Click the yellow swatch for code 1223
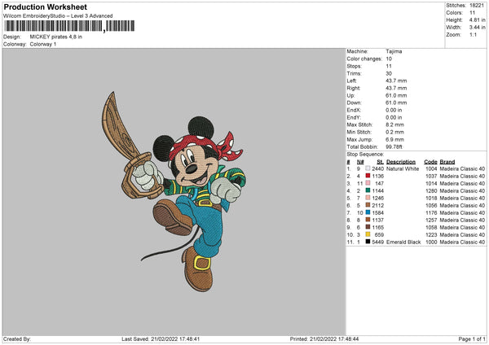The image size is (489, 345). (x=368, y=234)
